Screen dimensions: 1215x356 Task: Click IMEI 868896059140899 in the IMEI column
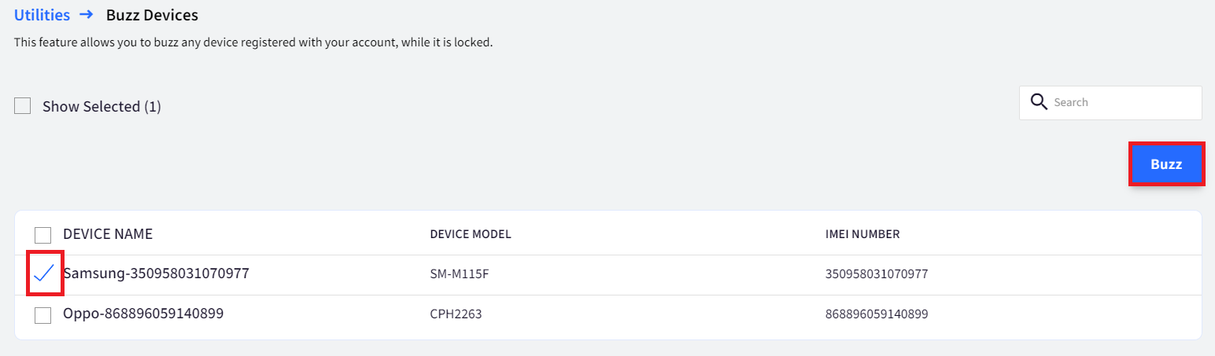coord(877,314)
